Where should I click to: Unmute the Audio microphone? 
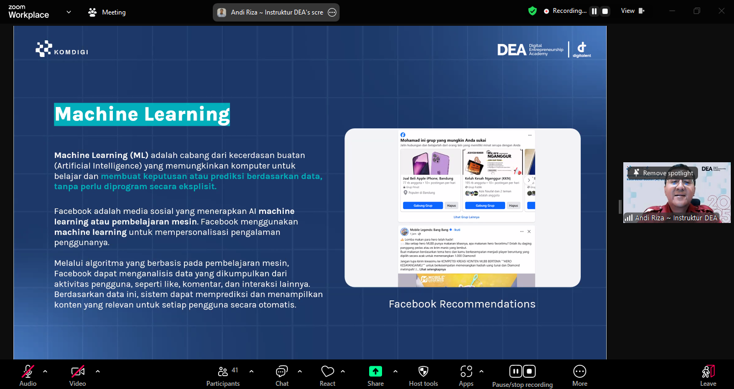[x=28, y=375]
